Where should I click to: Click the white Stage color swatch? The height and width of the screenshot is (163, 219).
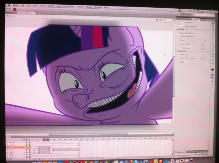187,62
